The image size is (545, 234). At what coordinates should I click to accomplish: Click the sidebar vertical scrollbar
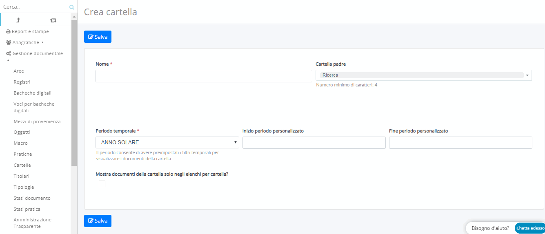point(74,93)
